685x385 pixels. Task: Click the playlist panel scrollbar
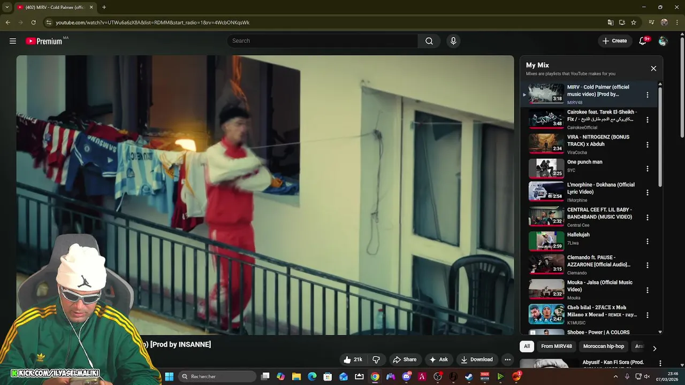660,137
